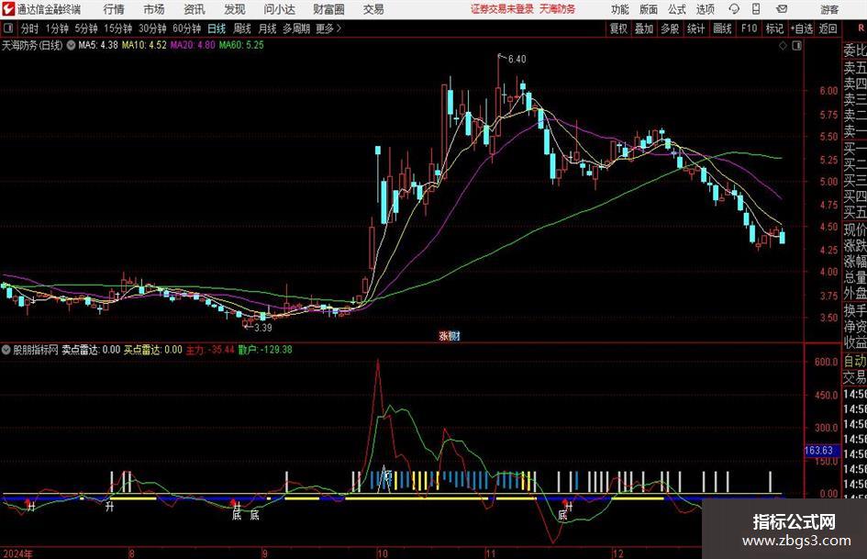This screenshot has height=559, width=867.
Task: Click month 10 on the date axis
Action: pyautogui.click(x=383, y=553)
